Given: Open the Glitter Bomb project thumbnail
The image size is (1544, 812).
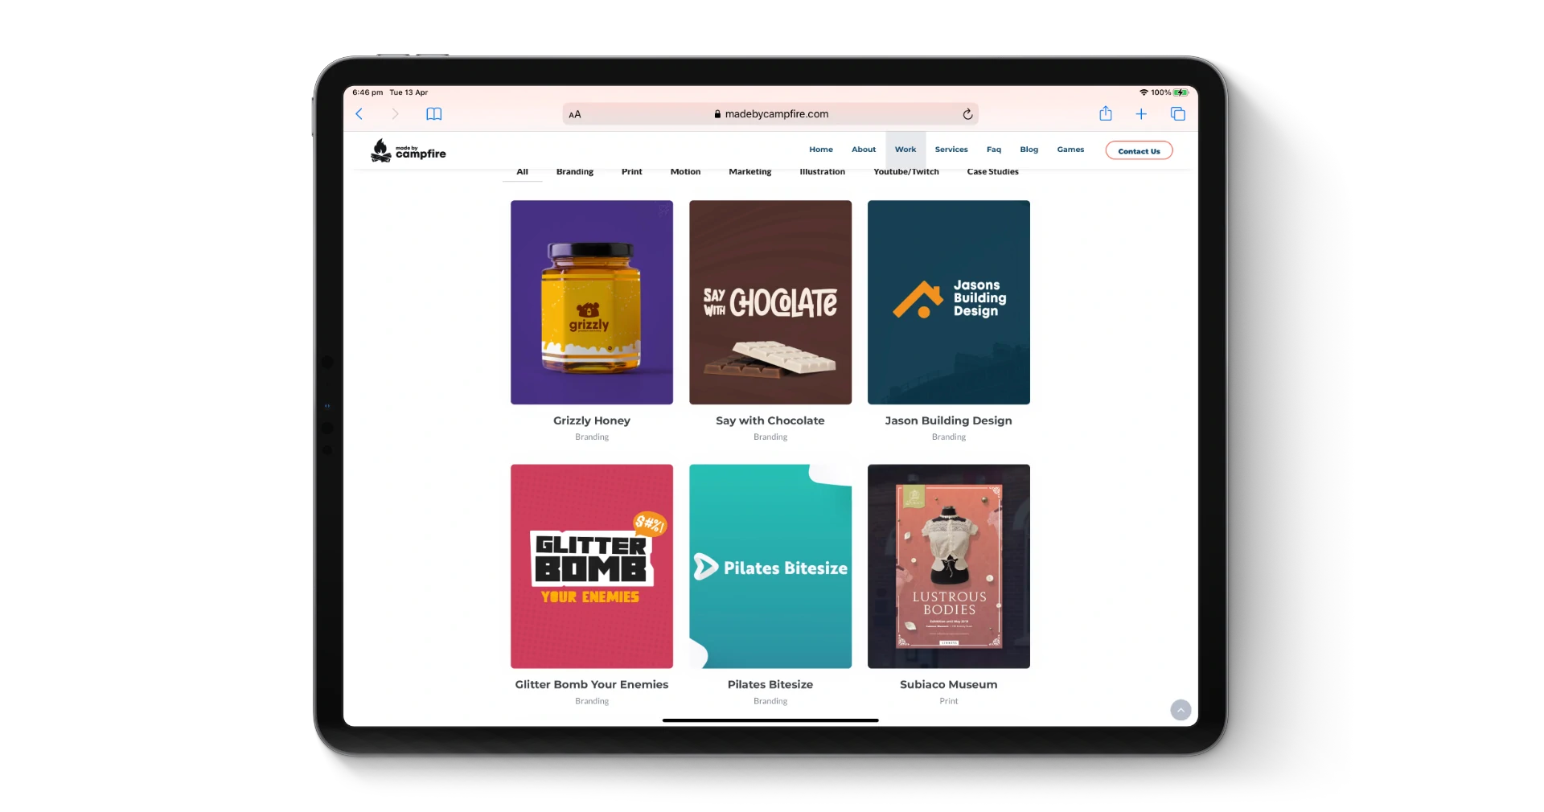Looking at the screenshot, I should click(592, 566).
